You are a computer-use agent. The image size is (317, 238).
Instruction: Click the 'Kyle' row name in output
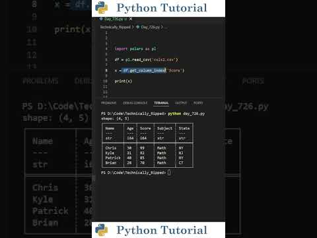click(x=110, y=153)
